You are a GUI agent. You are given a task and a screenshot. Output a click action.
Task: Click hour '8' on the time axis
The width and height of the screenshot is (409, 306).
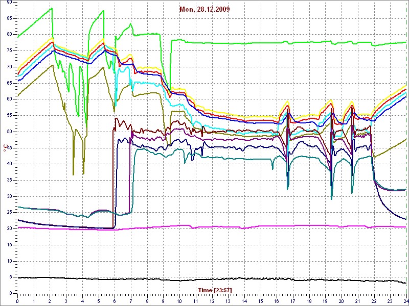click(147, 301)
